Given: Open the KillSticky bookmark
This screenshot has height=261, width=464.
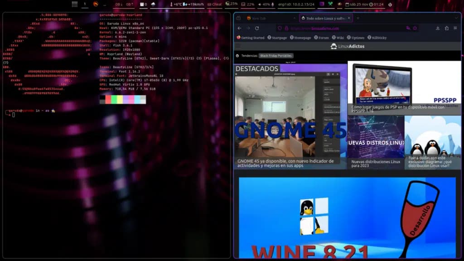Looking at the screenshot, I should click(x=377, y=38).
